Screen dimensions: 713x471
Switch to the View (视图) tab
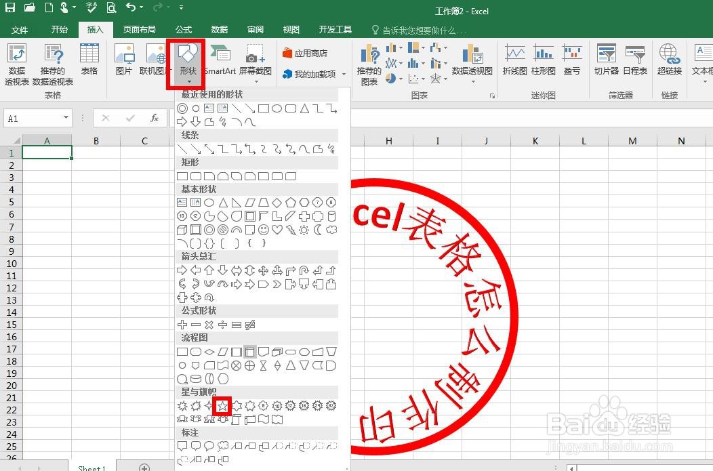click(x=291, y=30)
